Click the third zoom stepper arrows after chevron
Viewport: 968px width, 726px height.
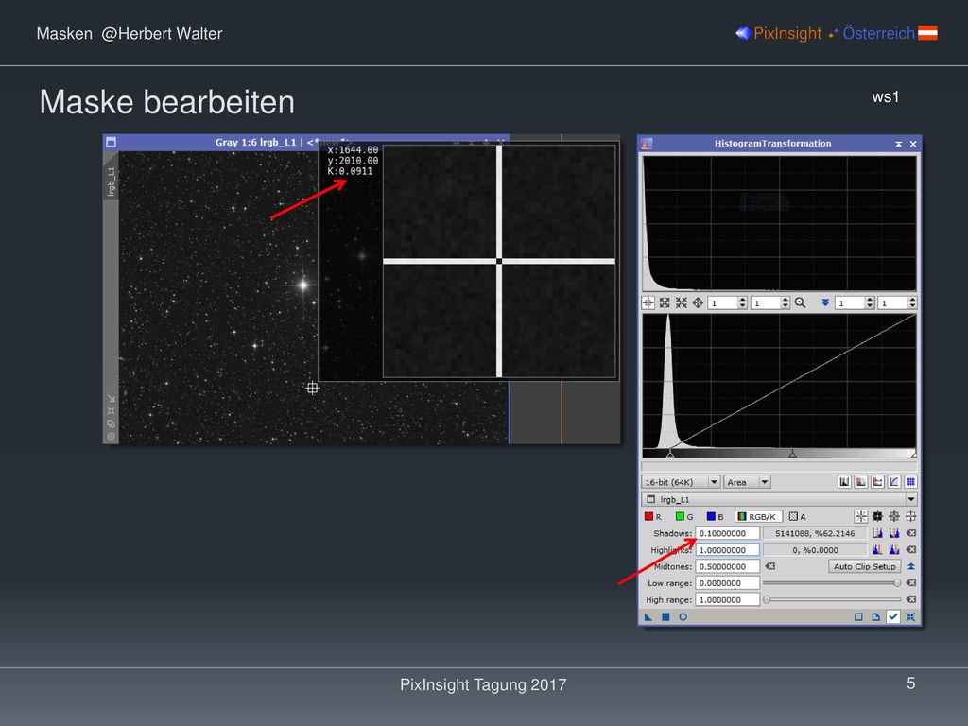[x=870, y=302]
